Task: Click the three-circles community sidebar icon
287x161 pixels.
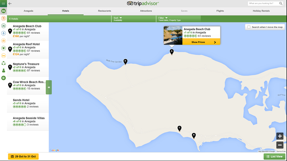Action: [x=4, y=63]
